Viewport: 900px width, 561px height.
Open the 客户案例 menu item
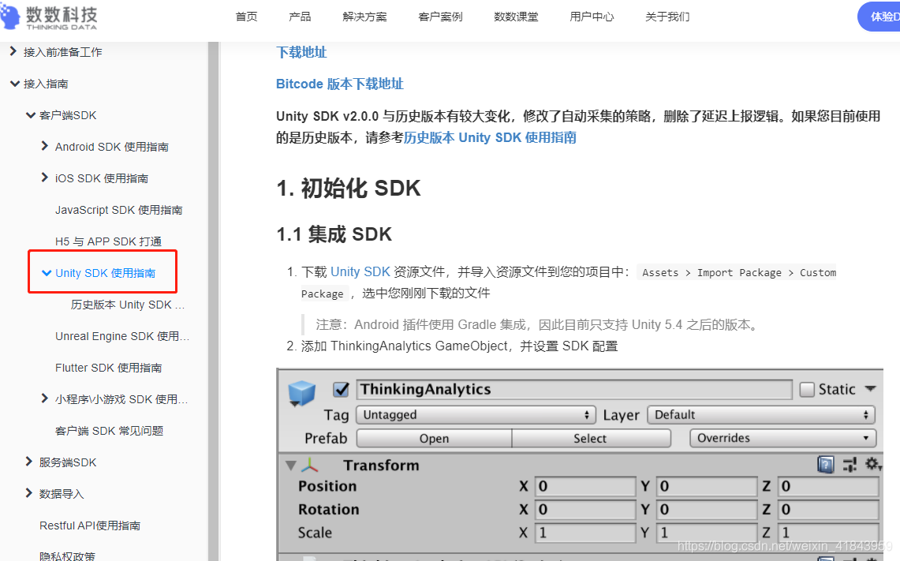(x=440, y=17)
